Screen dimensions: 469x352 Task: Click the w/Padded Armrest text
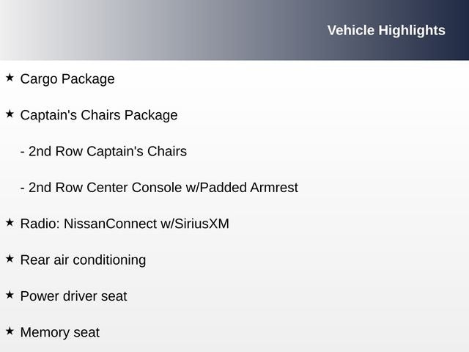click(242, 188)
